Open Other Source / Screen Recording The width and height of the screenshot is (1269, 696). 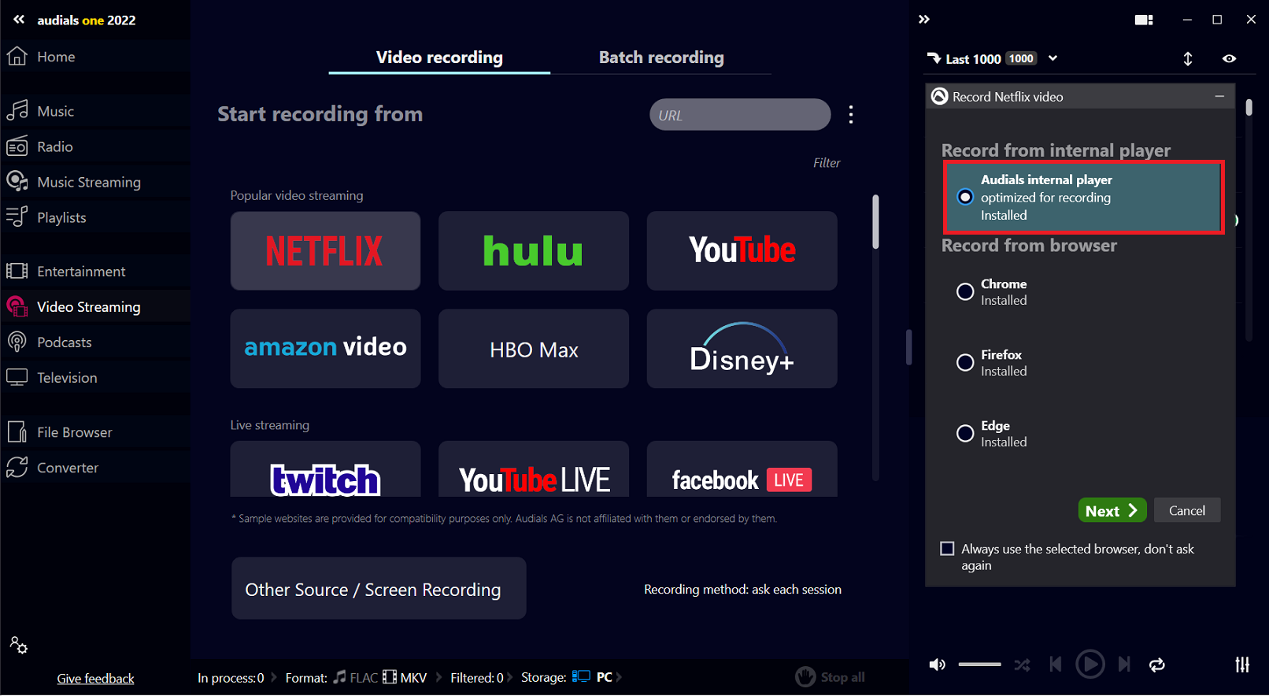tap(379, 589)
